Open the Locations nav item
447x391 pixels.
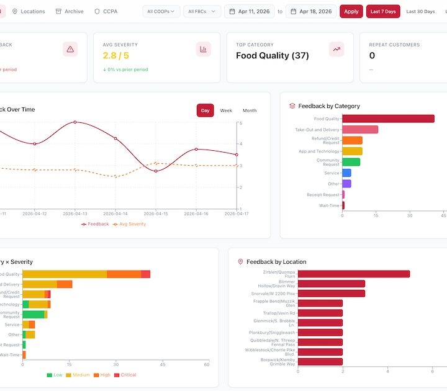[x=29, y=11]
